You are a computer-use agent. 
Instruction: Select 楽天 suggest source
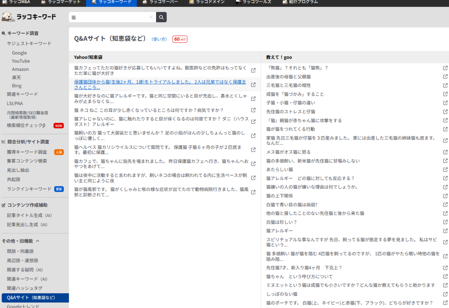click(16, 78)
